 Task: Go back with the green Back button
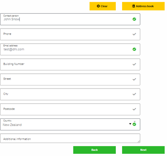click(94, 150)
